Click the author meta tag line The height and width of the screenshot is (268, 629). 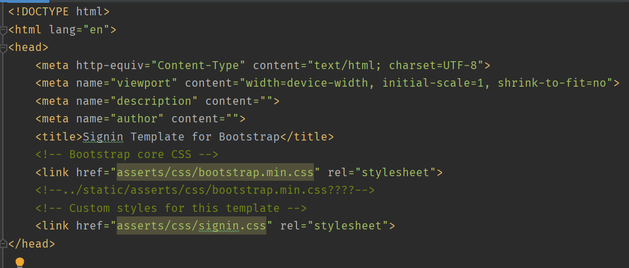[x=141, y=119]
